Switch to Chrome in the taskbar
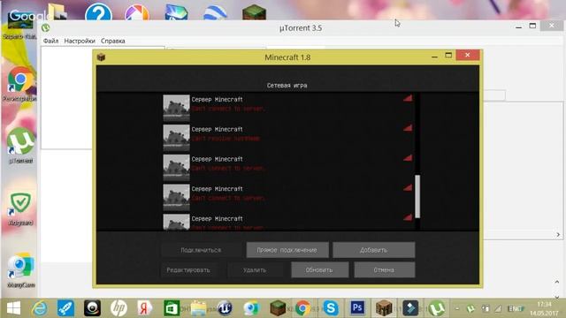 pyautogui.click(x=303, y=308)
